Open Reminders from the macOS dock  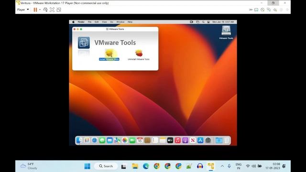(155, 140)
